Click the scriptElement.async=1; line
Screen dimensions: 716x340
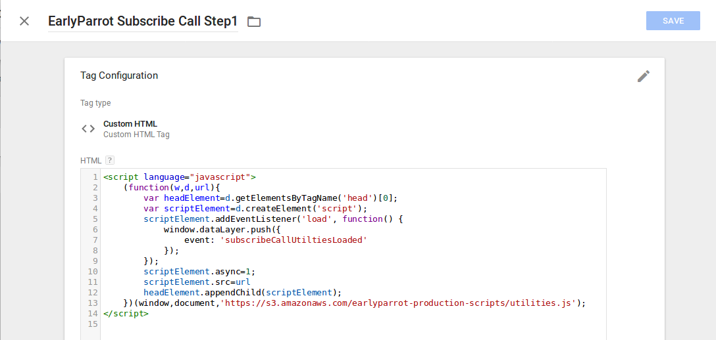pyautogui.click(x=199, y=271)
